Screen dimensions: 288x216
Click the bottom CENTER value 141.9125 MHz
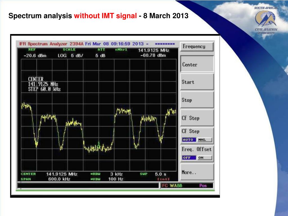pyautogui.click(x=62, y=174)
